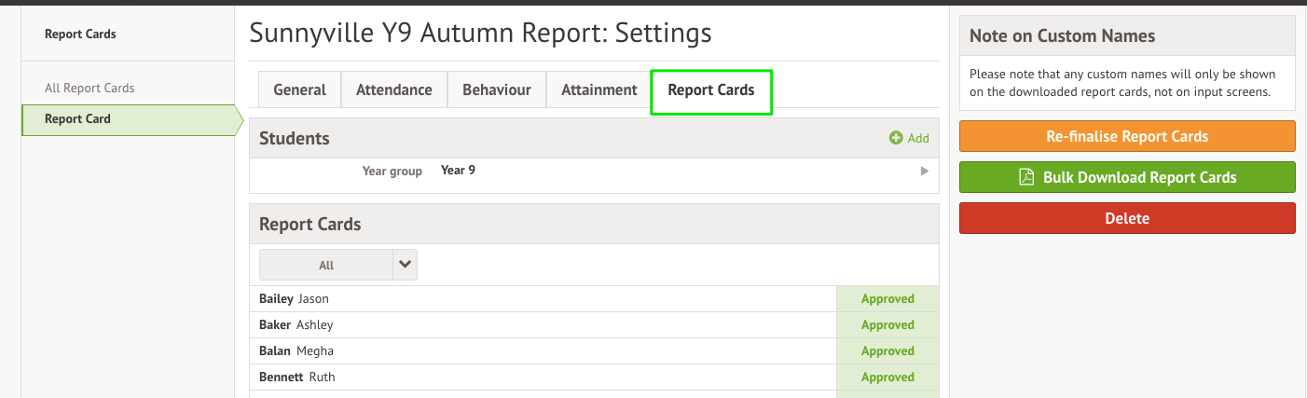Click the dropdown chevron beside All
The height and width of the screenshot is (398, 1307).
pyautogui.click(x=405, y=265)
